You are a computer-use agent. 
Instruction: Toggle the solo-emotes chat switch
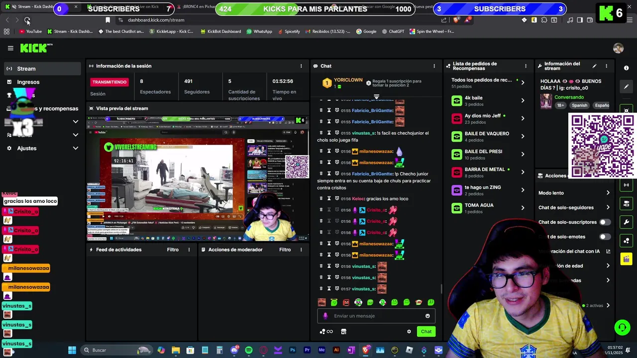[x=605, y=237]
